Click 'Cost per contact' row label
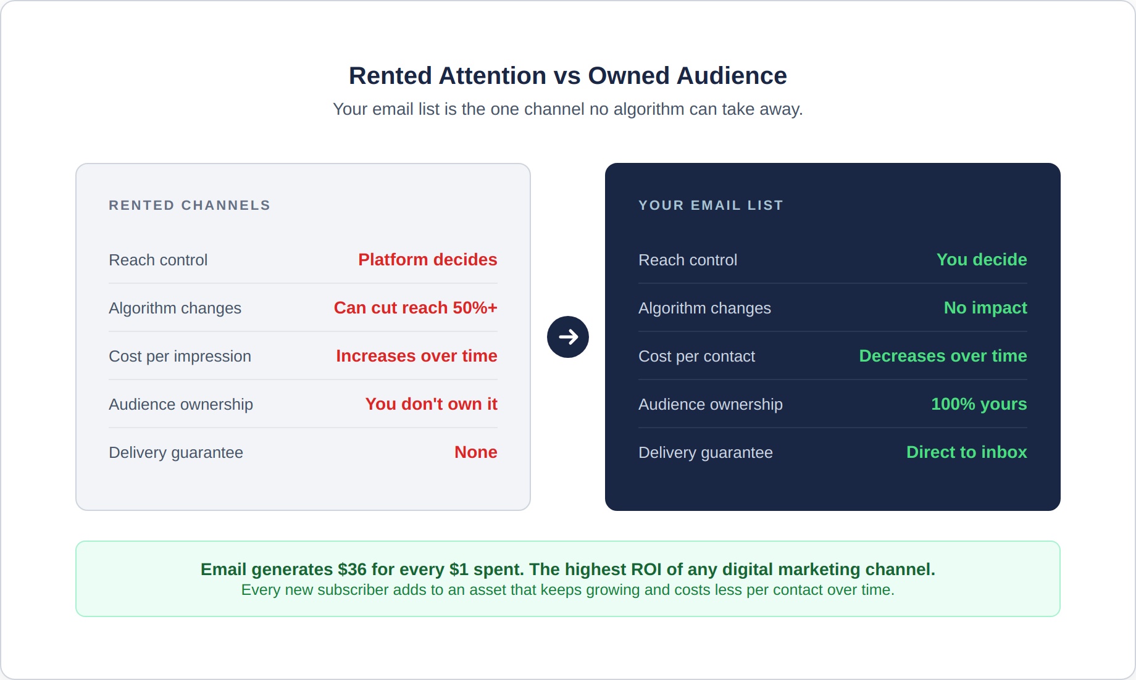1136x680 pixels. click(696, 357)
